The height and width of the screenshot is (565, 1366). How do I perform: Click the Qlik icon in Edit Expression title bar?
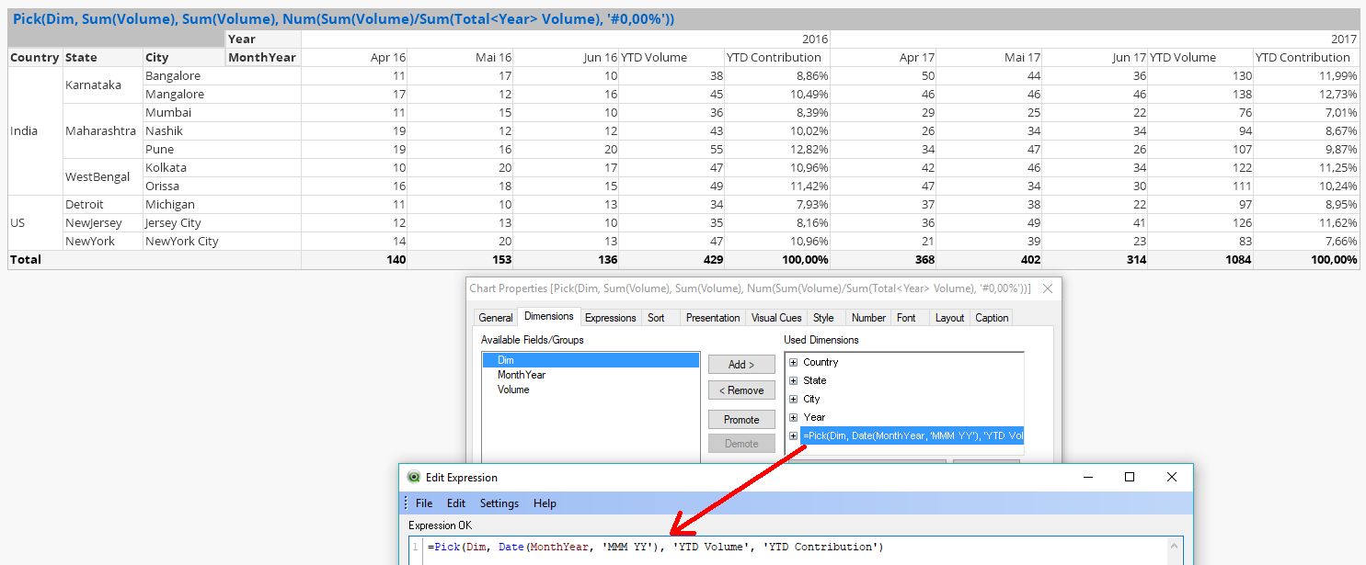(414, 477)
